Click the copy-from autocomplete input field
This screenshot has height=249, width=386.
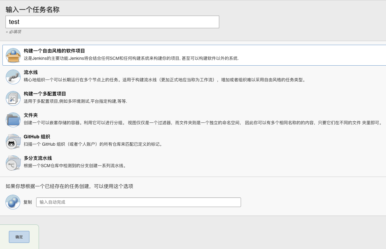[138, 202]
